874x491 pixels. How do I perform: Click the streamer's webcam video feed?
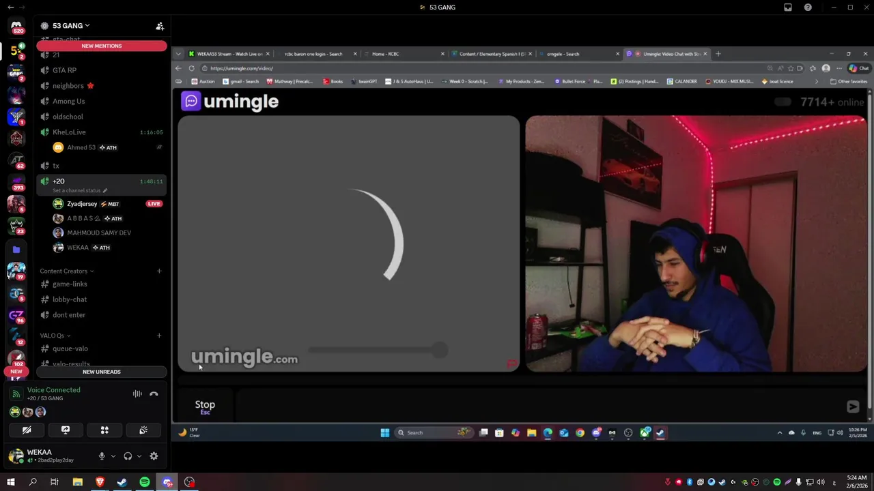coord(696,243)
